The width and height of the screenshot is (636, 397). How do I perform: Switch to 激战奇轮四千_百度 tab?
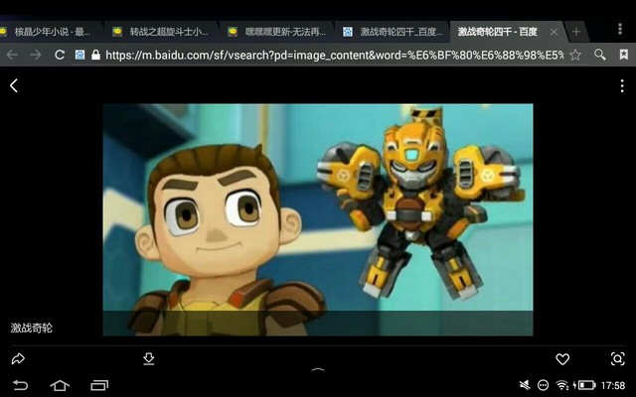click(x=393, y=32)
